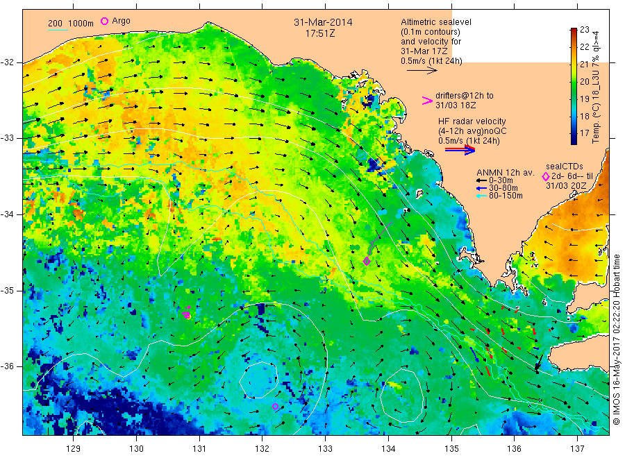Click the Argo circle symbol in legend
Image resolution: width=625 pixels, height=458 pixels.
click(104, 21)
